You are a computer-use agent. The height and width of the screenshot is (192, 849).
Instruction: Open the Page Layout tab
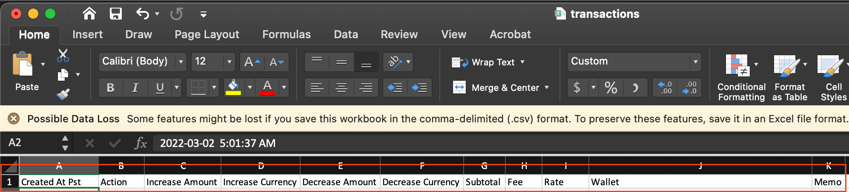(207, 34)
